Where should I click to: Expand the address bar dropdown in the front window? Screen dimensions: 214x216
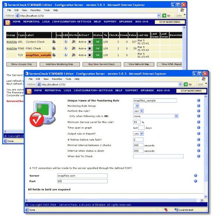click(180, 84)
